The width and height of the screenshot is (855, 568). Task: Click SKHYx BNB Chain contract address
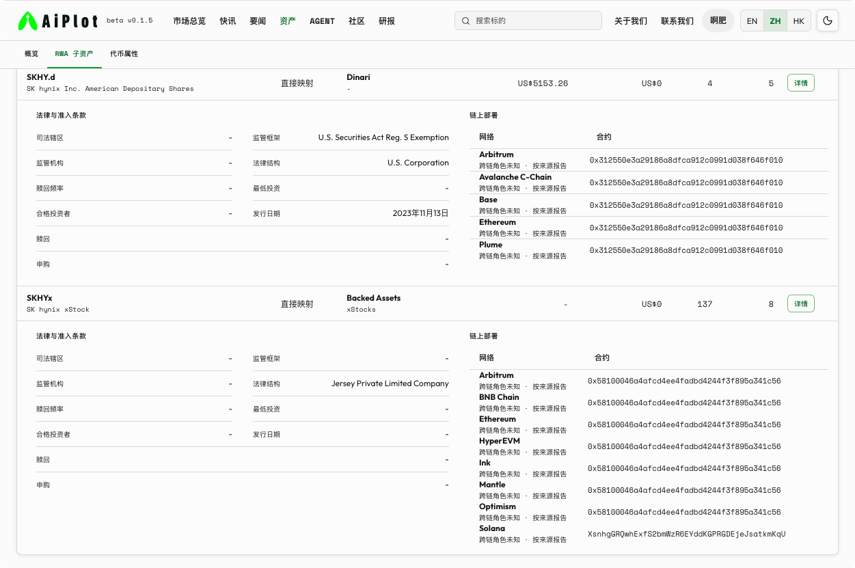[x=684, y=403]
